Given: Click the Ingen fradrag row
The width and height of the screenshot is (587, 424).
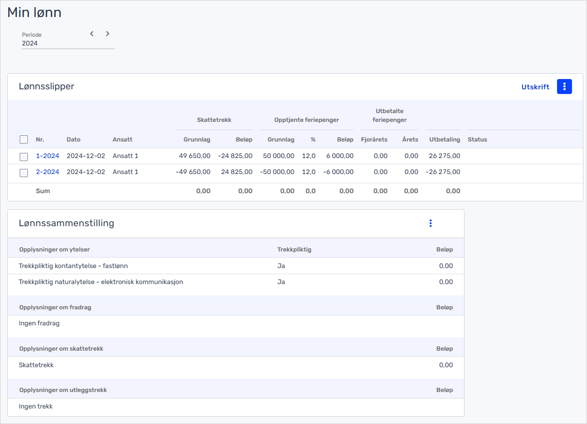Looking at the screenshot, I should [236, 323].
